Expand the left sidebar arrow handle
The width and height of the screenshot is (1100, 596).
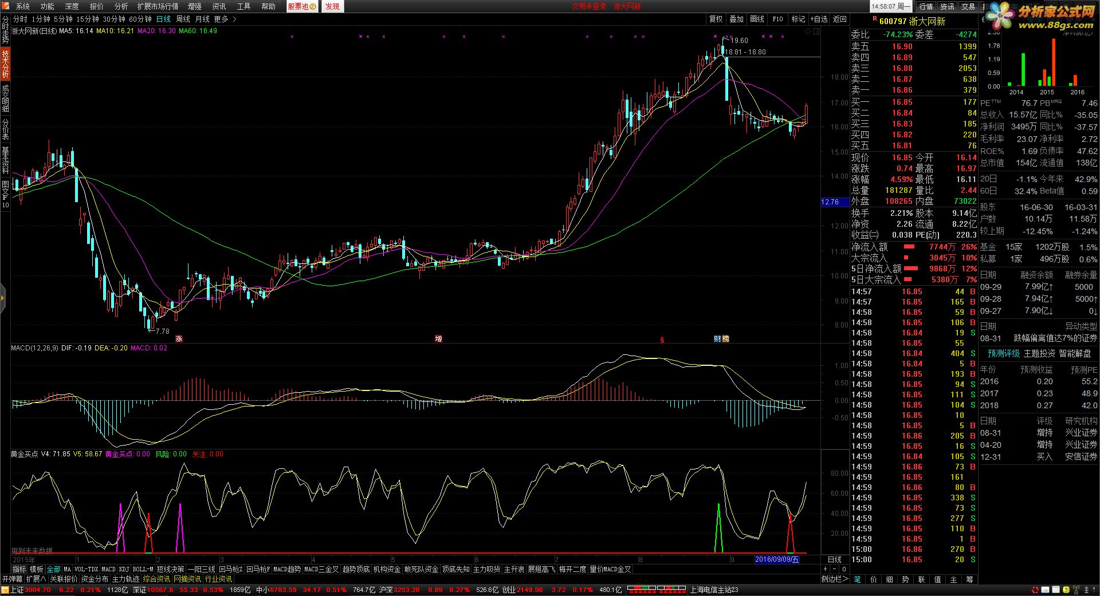pos(2,298)
